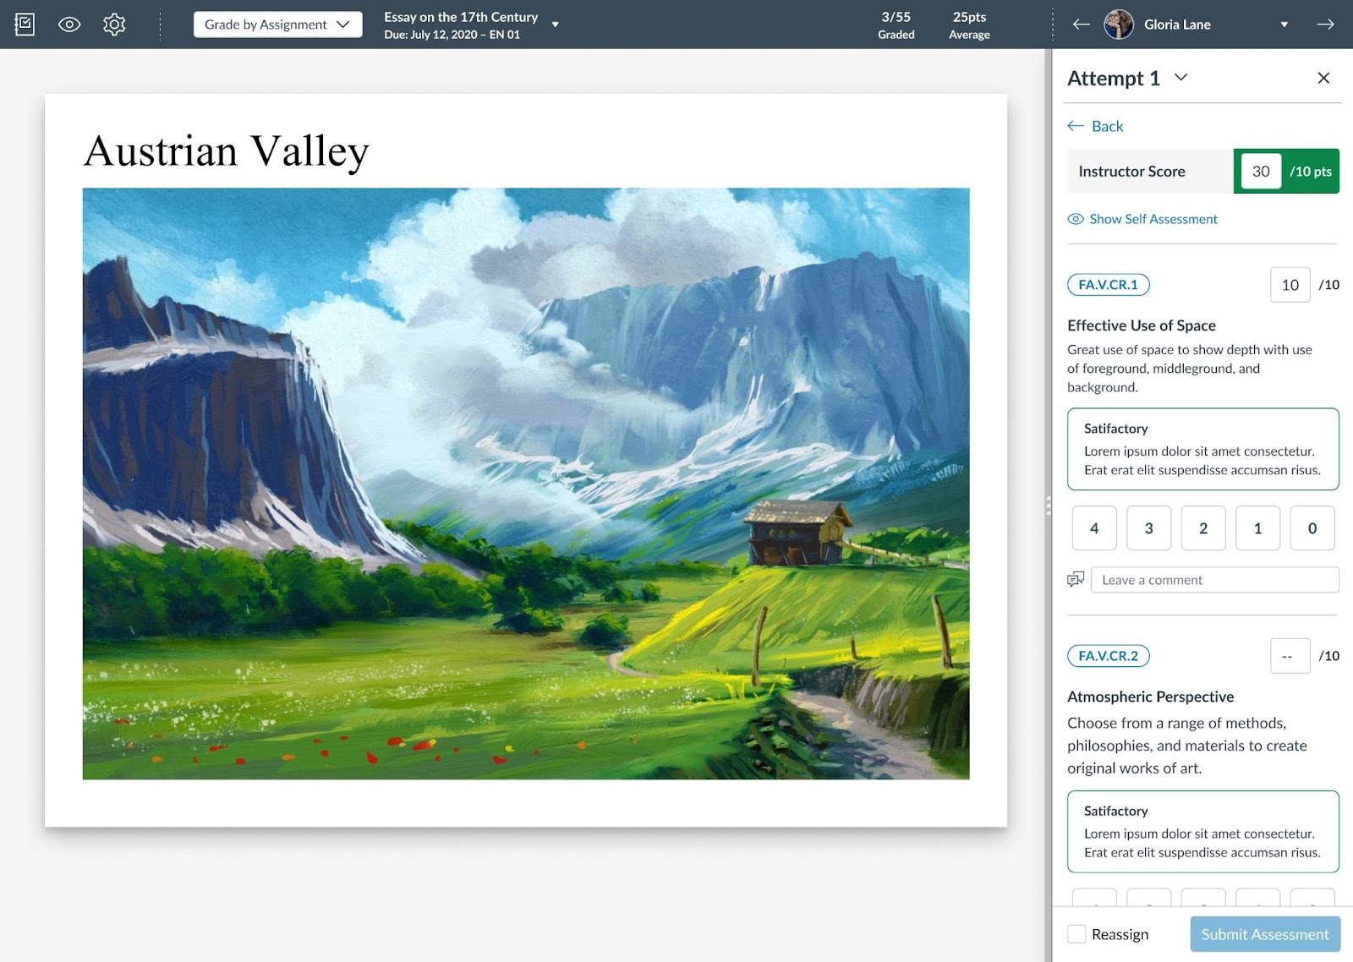
Task: Click the 3/55 Graded counter
Action: point(896,25)
